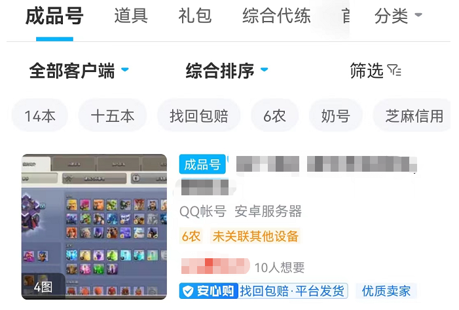The width and height of the screenshot is (459, 310).
Task: Tap the 4图 image count badge
Action: pyautogui.click(x=43, y=287)
